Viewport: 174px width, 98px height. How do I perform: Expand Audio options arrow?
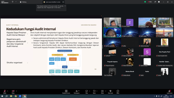point(8,91)
